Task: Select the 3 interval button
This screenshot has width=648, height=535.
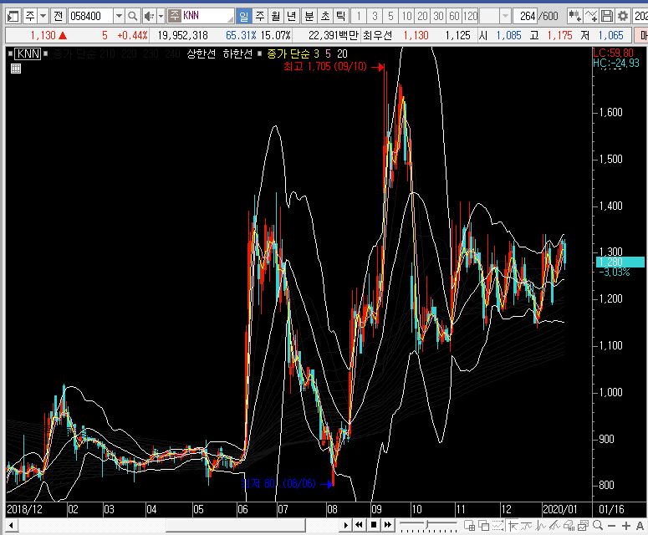Action: click(x=375, y=17)
